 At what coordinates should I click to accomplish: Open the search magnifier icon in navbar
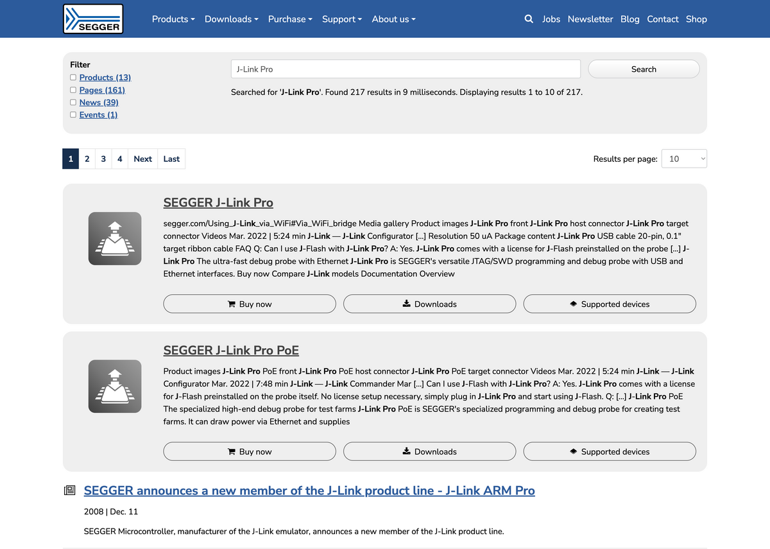point(529,19)
